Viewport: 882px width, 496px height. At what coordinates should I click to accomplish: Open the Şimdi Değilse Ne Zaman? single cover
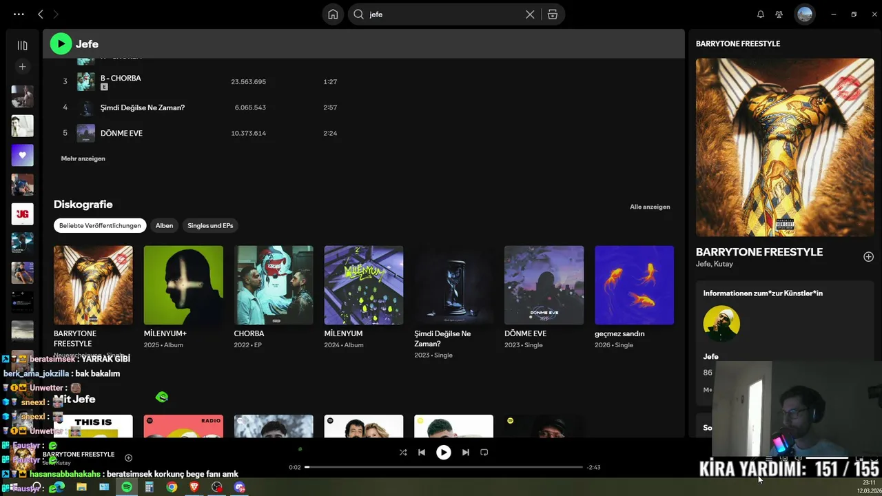454,285
